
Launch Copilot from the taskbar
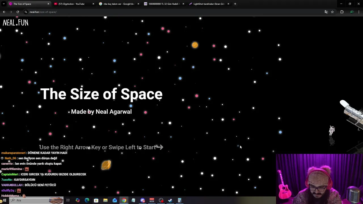pos(78,200)
